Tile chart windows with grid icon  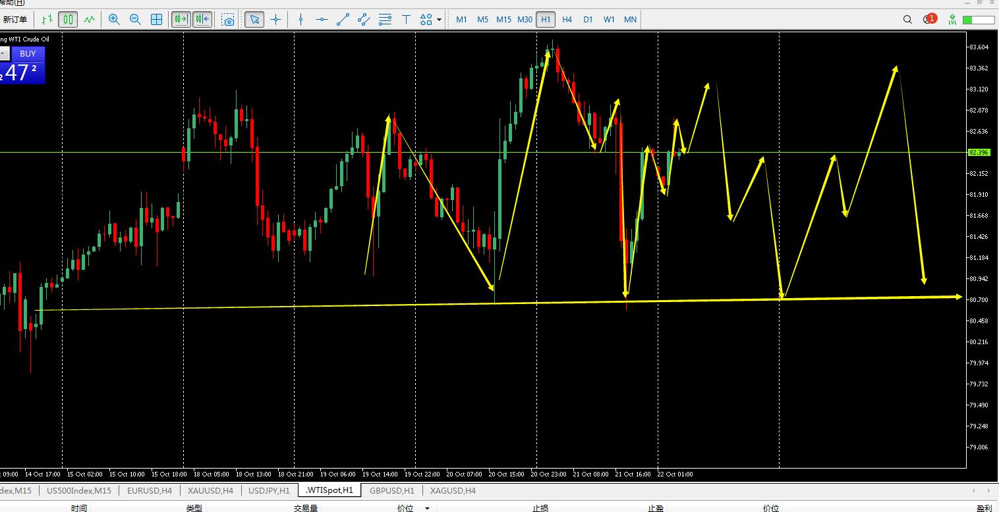(x=157, y=20)
